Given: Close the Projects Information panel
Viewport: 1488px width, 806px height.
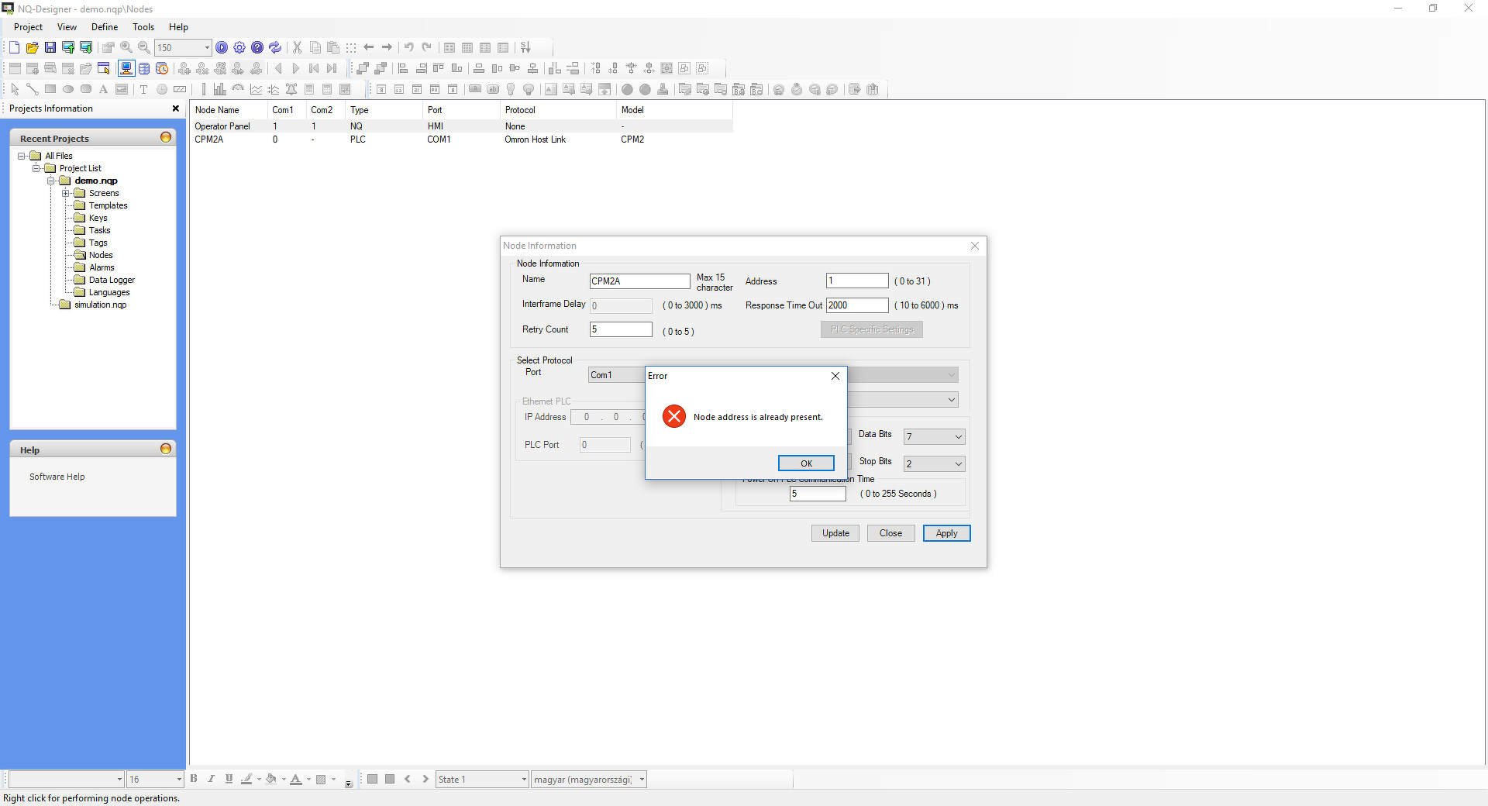Looking at the screenshot, I should [176, 108].
